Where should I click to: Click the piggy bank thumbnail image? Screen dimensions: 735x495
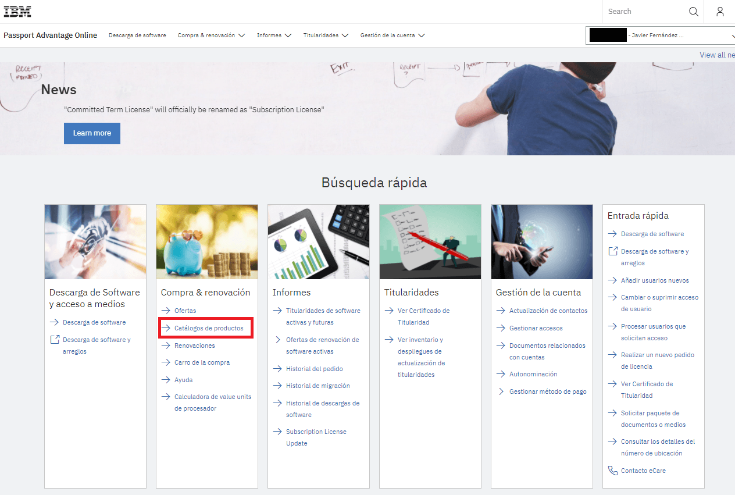pyautogui.click(x=207, y=241)
